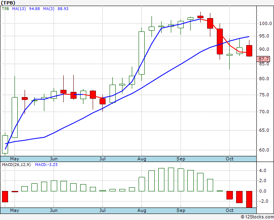Click the 2.0 MACD axis label

(x=263, y=181)
